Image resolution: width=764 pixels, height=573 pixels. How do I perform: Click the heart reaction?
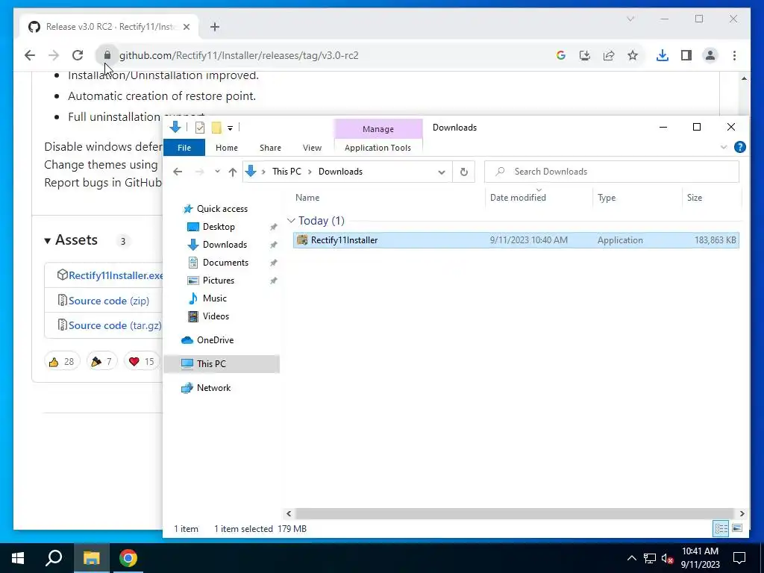pos(142,362)
